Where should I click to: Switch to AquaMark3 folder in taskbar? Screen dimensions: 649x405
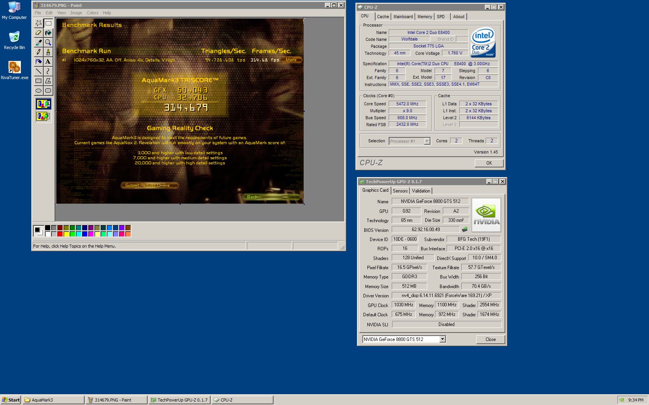coord(53,400)
